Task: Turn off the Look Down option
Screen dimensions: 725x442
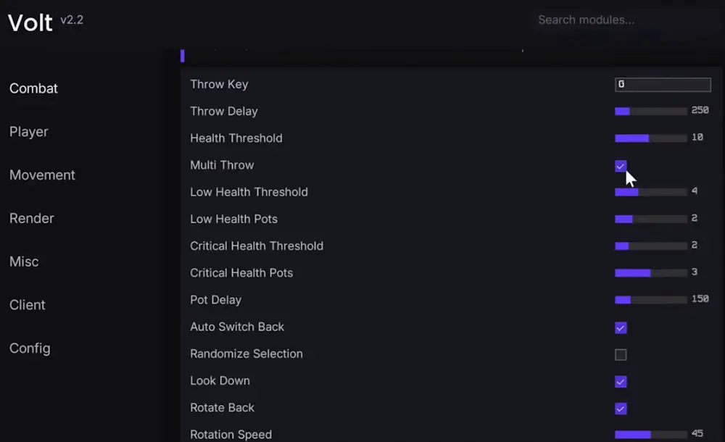Action: click(621, 382)
